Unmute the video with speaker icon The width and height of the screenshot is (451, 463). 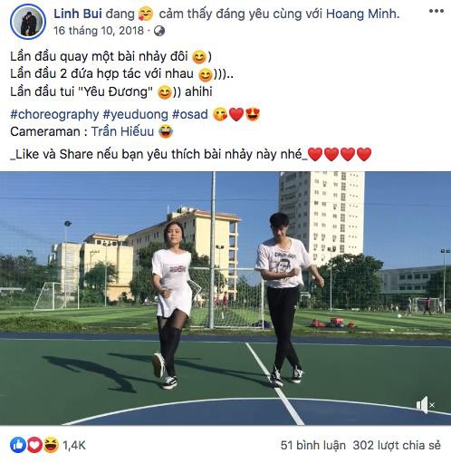426,405
